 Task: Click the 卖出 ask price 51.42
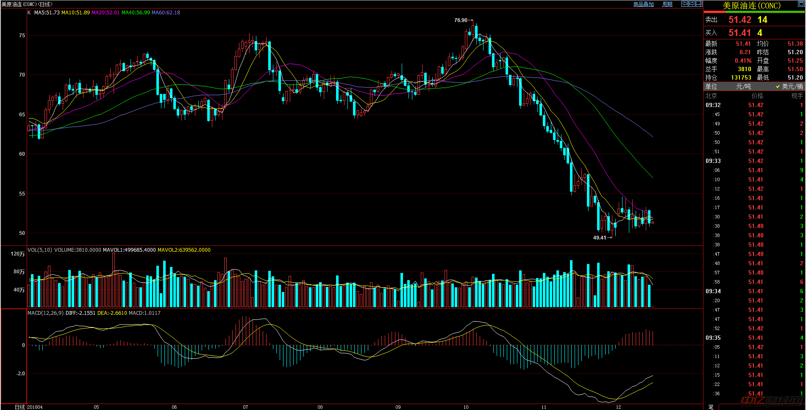pyautogui.click(x=740, y=20)
